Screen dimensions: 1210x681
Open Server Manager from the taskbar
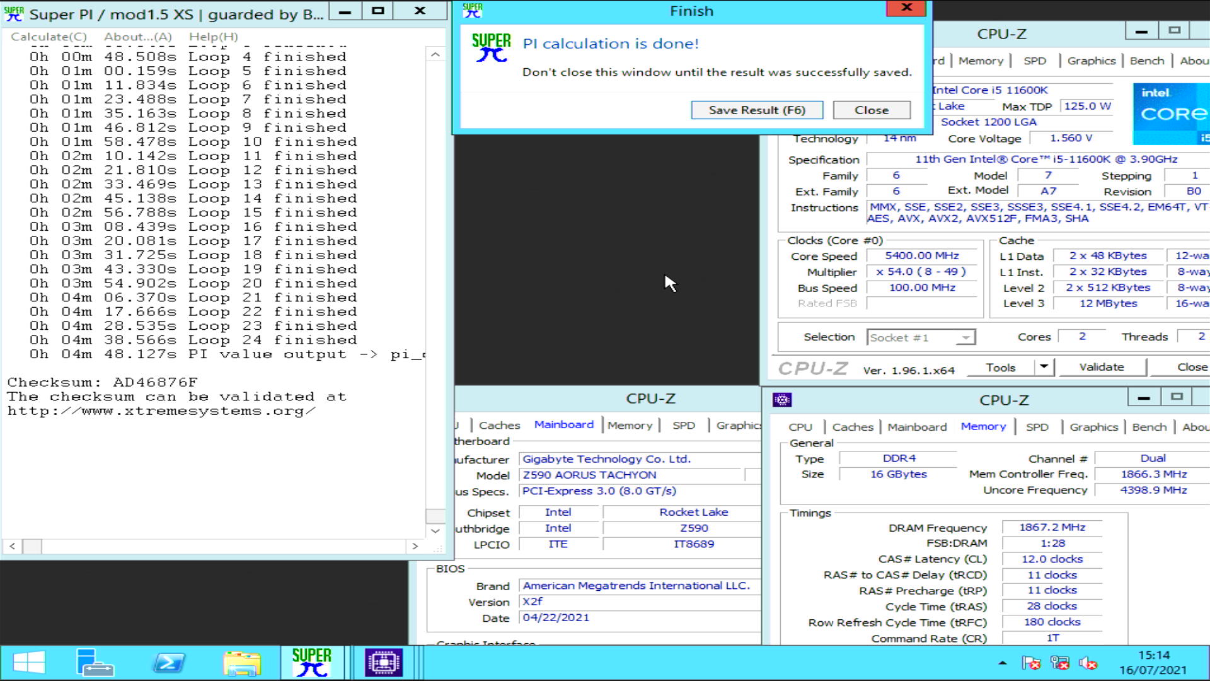click(x=95, y=663)
